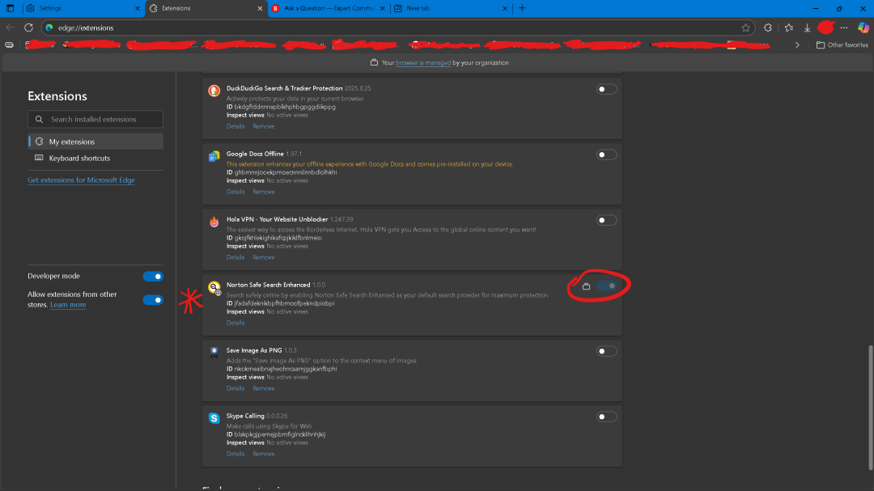874x491 pixels.
Task: Click the managed briefcase icon beside Norton toggle
Action: 586,286
